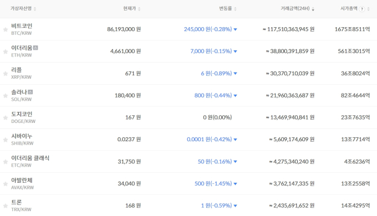This screenshot has width=377, height=216.
Task: Toggle the favorite star for 솔라나
Action: 6,96
